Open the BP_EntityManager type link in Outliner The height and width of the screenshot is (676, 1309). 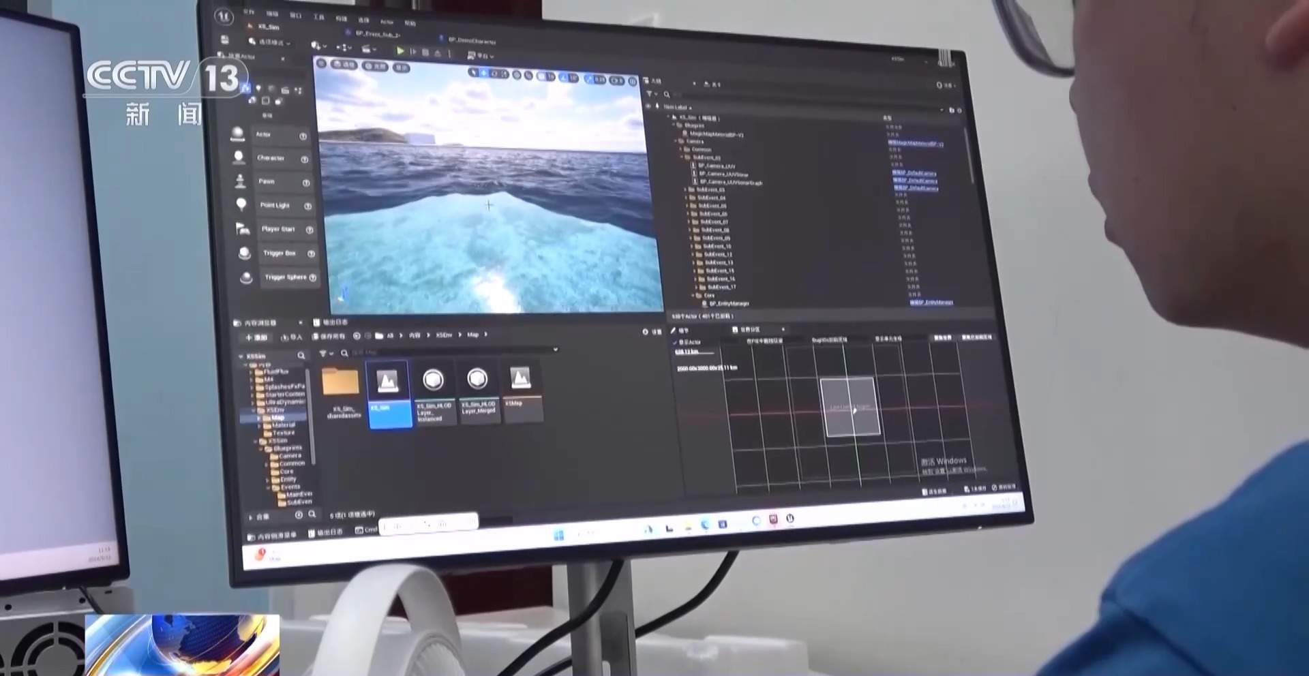pyautogui.click(x=931, y=302)
